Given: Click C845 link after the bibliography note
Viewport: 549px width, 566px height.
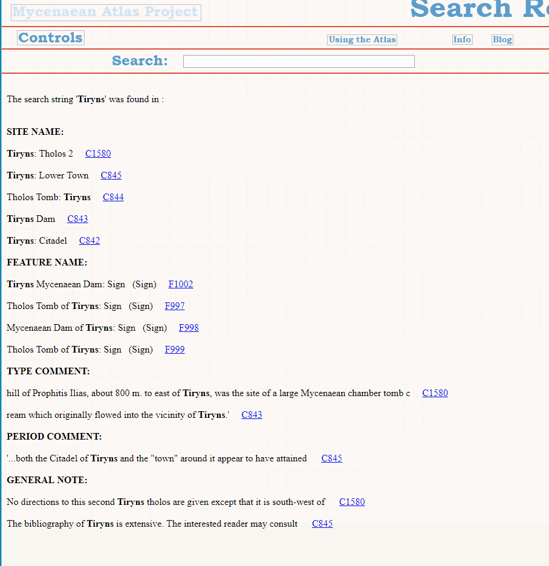Looking at the screenshot, I should [x=322, y=524].
